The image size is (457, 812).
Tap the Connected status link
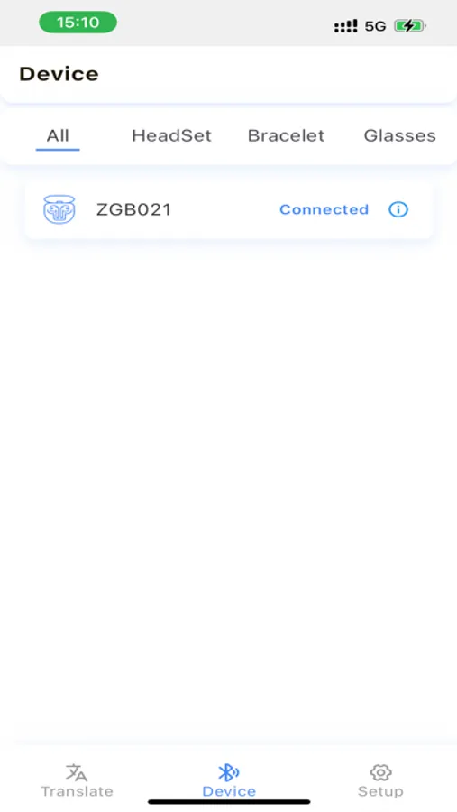pos(324,209)
